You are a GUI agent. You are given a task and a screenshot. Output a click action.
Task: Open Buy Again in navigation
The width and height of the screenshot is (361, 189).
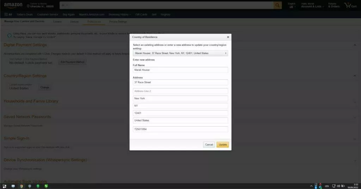(x=69, y=14)
